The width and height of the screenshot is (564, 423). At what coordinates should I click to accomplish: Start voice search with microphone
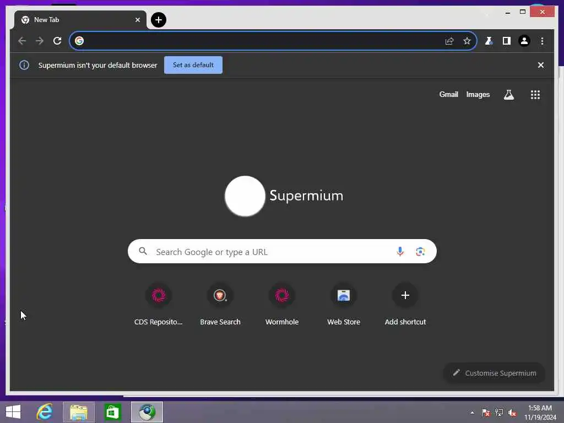pos(400,251)
